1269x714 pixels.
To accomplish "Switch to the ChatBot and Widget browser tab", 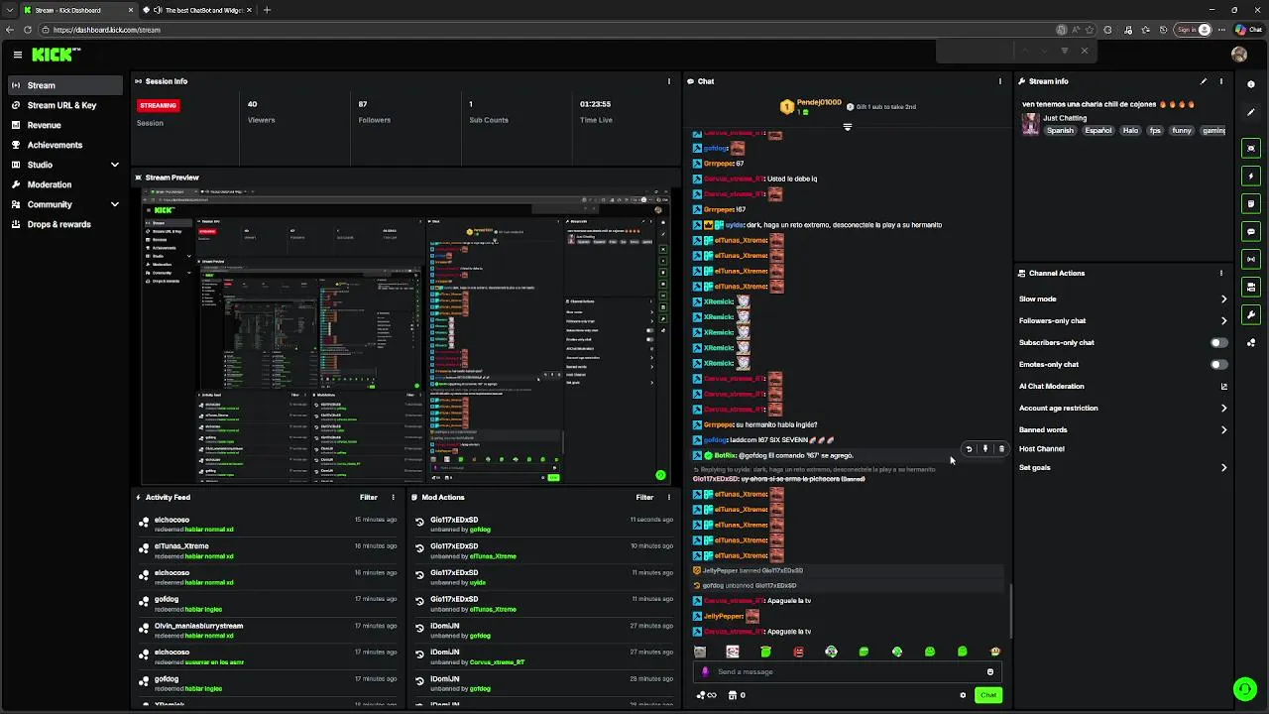I will tap(198, 10).
